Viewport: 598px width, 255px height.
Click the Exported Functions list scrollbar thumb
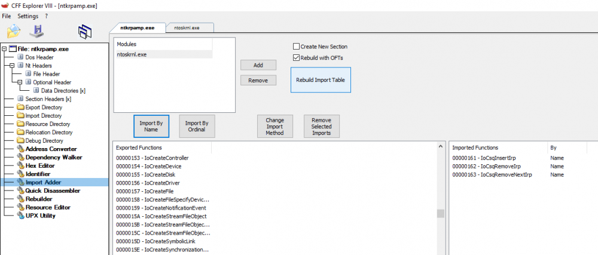[x=441, y=214]
